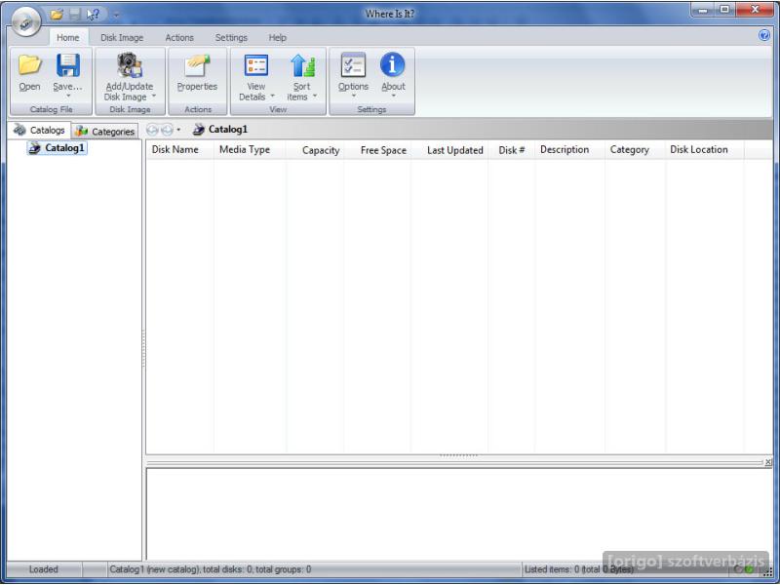Sort by the Disk Location column header
The width and height of the screenshot is (780, 585).
[705, 150]
